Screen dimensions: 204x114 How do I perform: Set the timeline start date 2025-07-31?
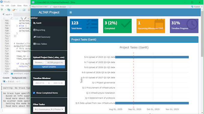(40, 83)
